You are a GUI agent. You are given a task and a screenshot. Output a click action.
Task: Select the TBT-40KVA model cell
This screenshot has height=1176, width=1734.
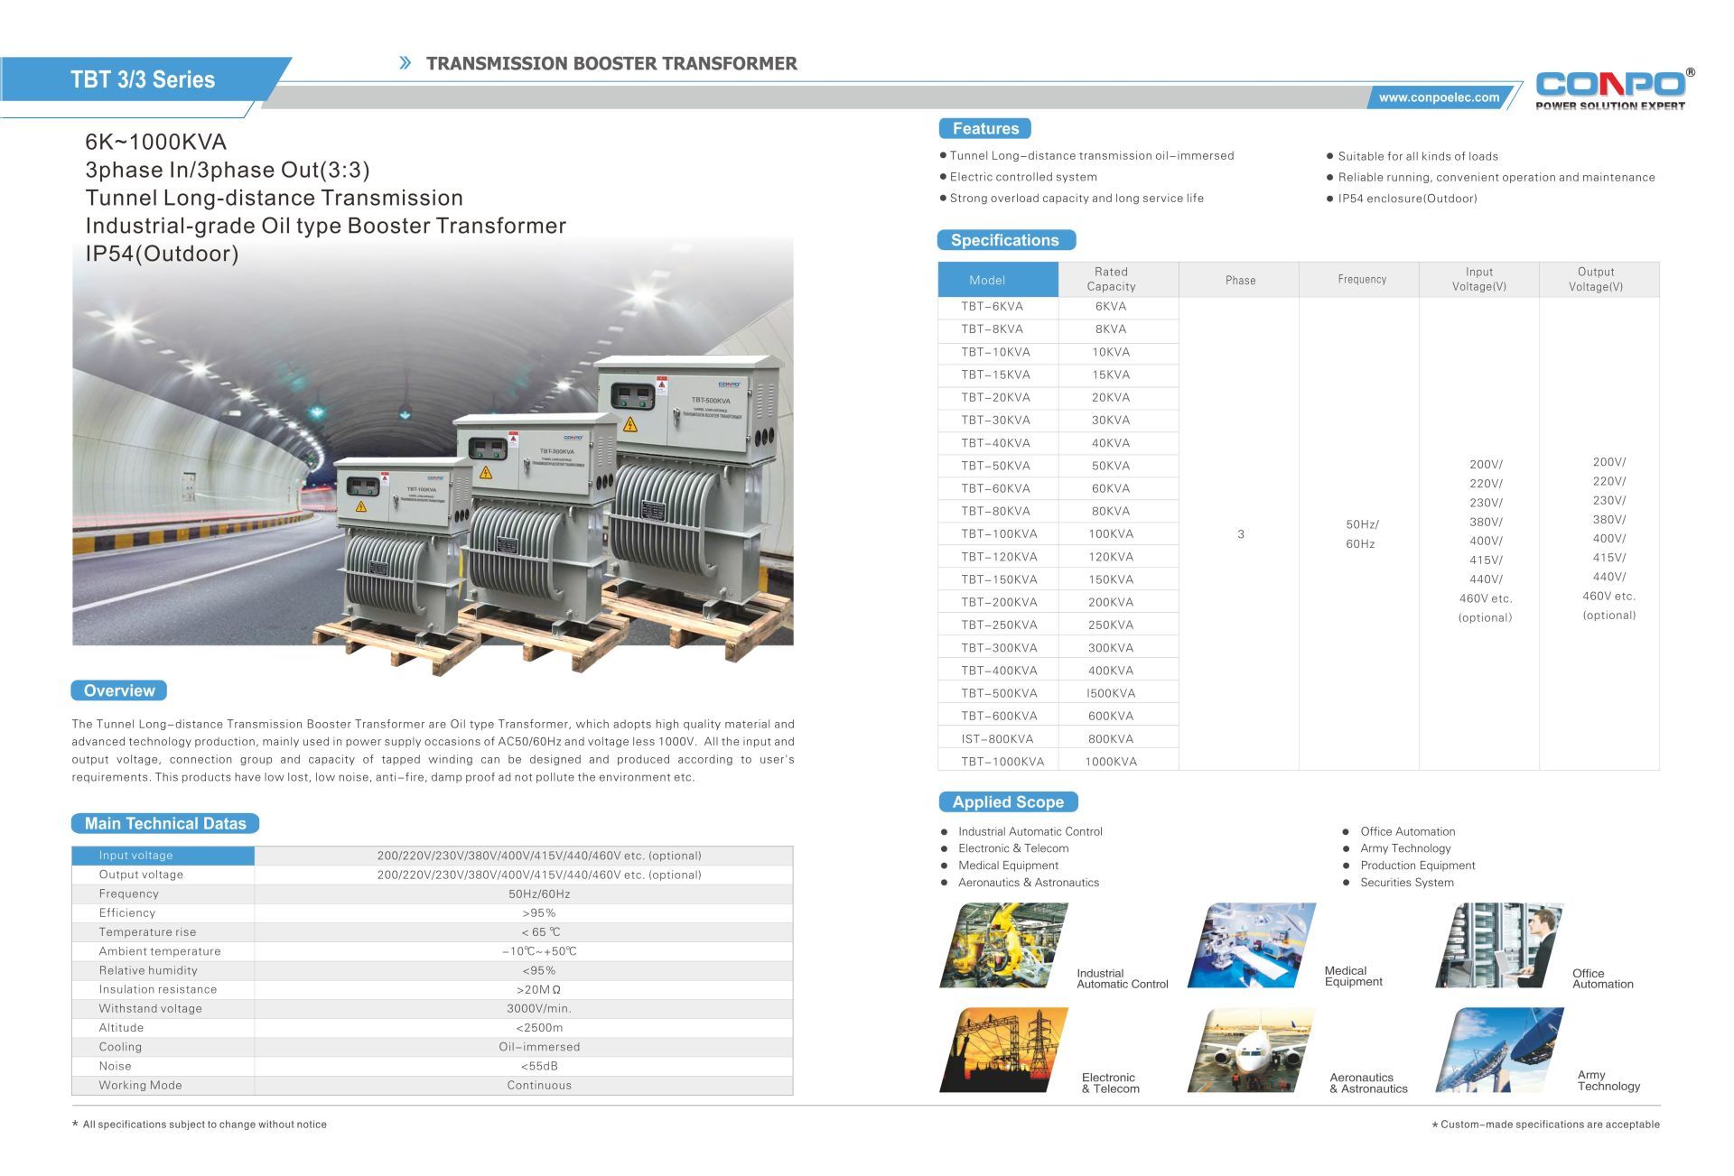coord(998,443)
